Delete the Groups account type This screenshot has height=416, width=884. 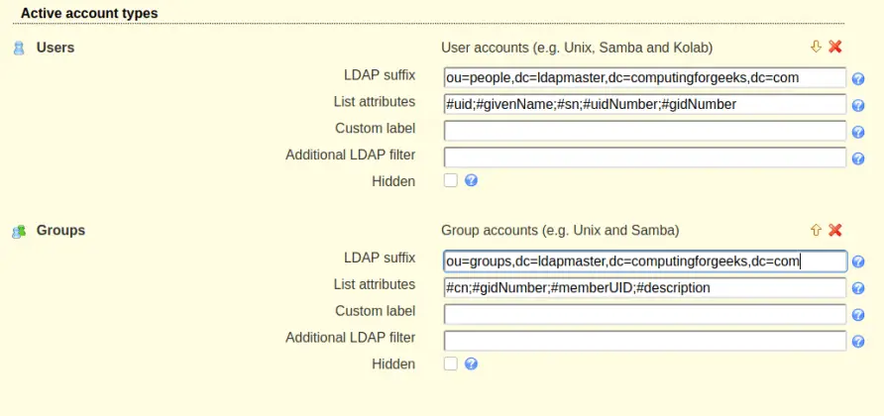[x=835, y=230]
